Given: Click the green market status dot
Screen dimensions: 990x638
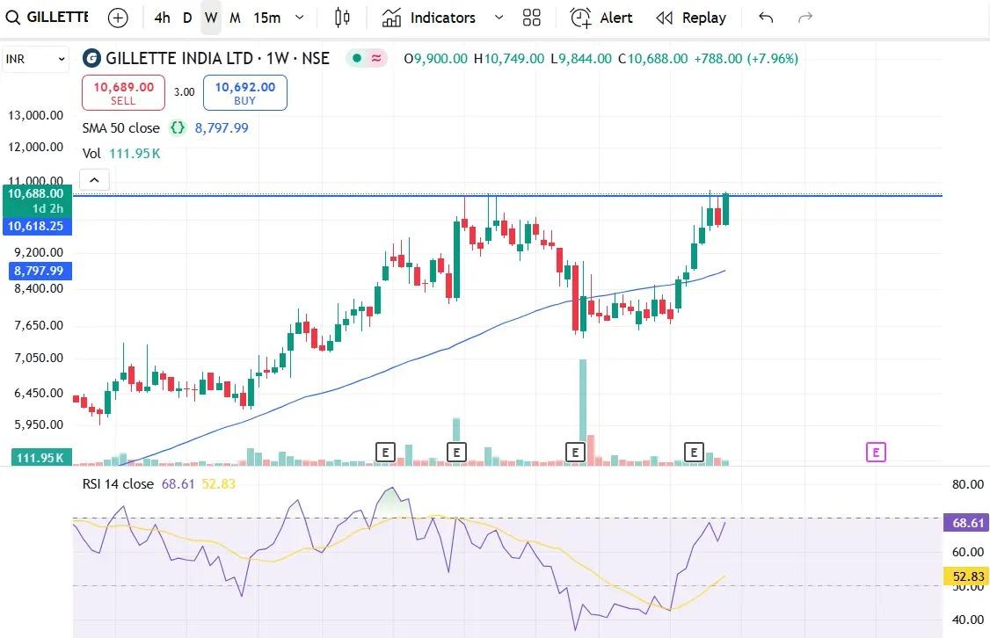Looking at the screenshot, I should [357, 59].
